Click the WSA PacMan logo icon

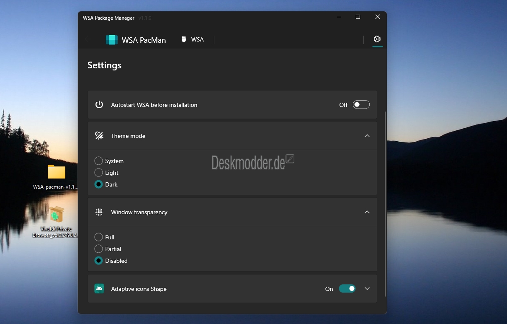[x=111, y=40]
